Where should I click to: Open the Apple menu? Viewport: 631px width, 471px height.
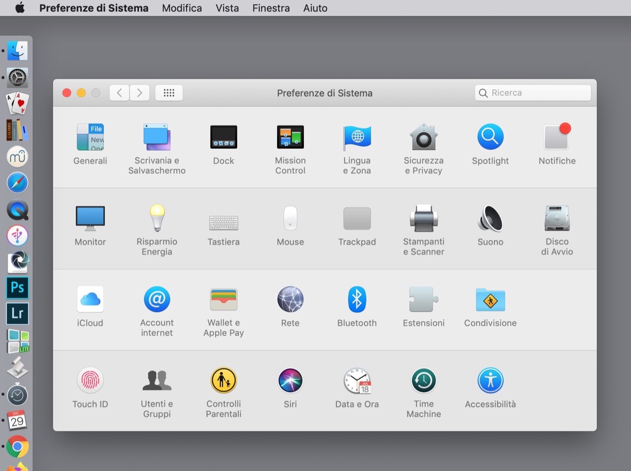(20, 8)
